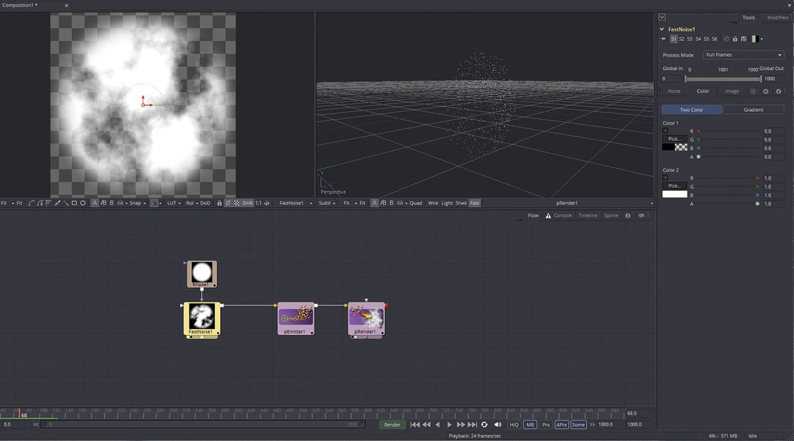Screen dimensions: 794x441
Task: Toggle the SmR smooth-resize icon
Action: pyautogui.click(x=246, y=203)
